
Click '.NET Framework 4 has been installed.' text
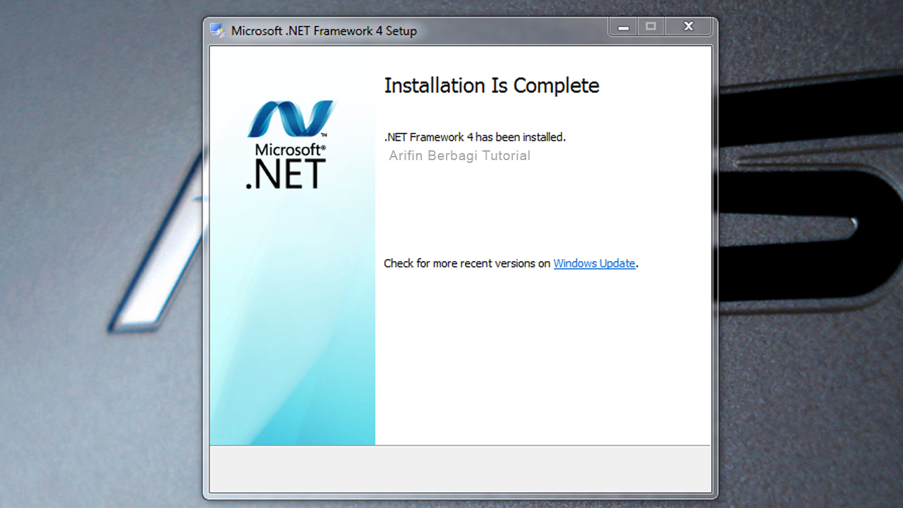pyautogui.click(x=475, y=137)
